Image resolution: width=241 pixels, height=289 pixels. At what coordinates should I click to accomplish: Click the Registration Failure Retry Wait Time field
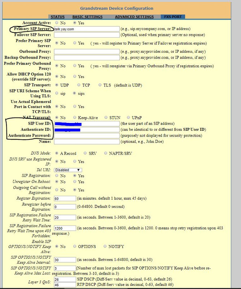[65, 217]
